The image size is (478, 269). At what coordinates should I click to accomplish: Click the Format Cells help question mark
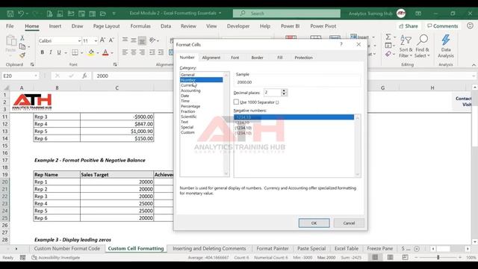341,45
